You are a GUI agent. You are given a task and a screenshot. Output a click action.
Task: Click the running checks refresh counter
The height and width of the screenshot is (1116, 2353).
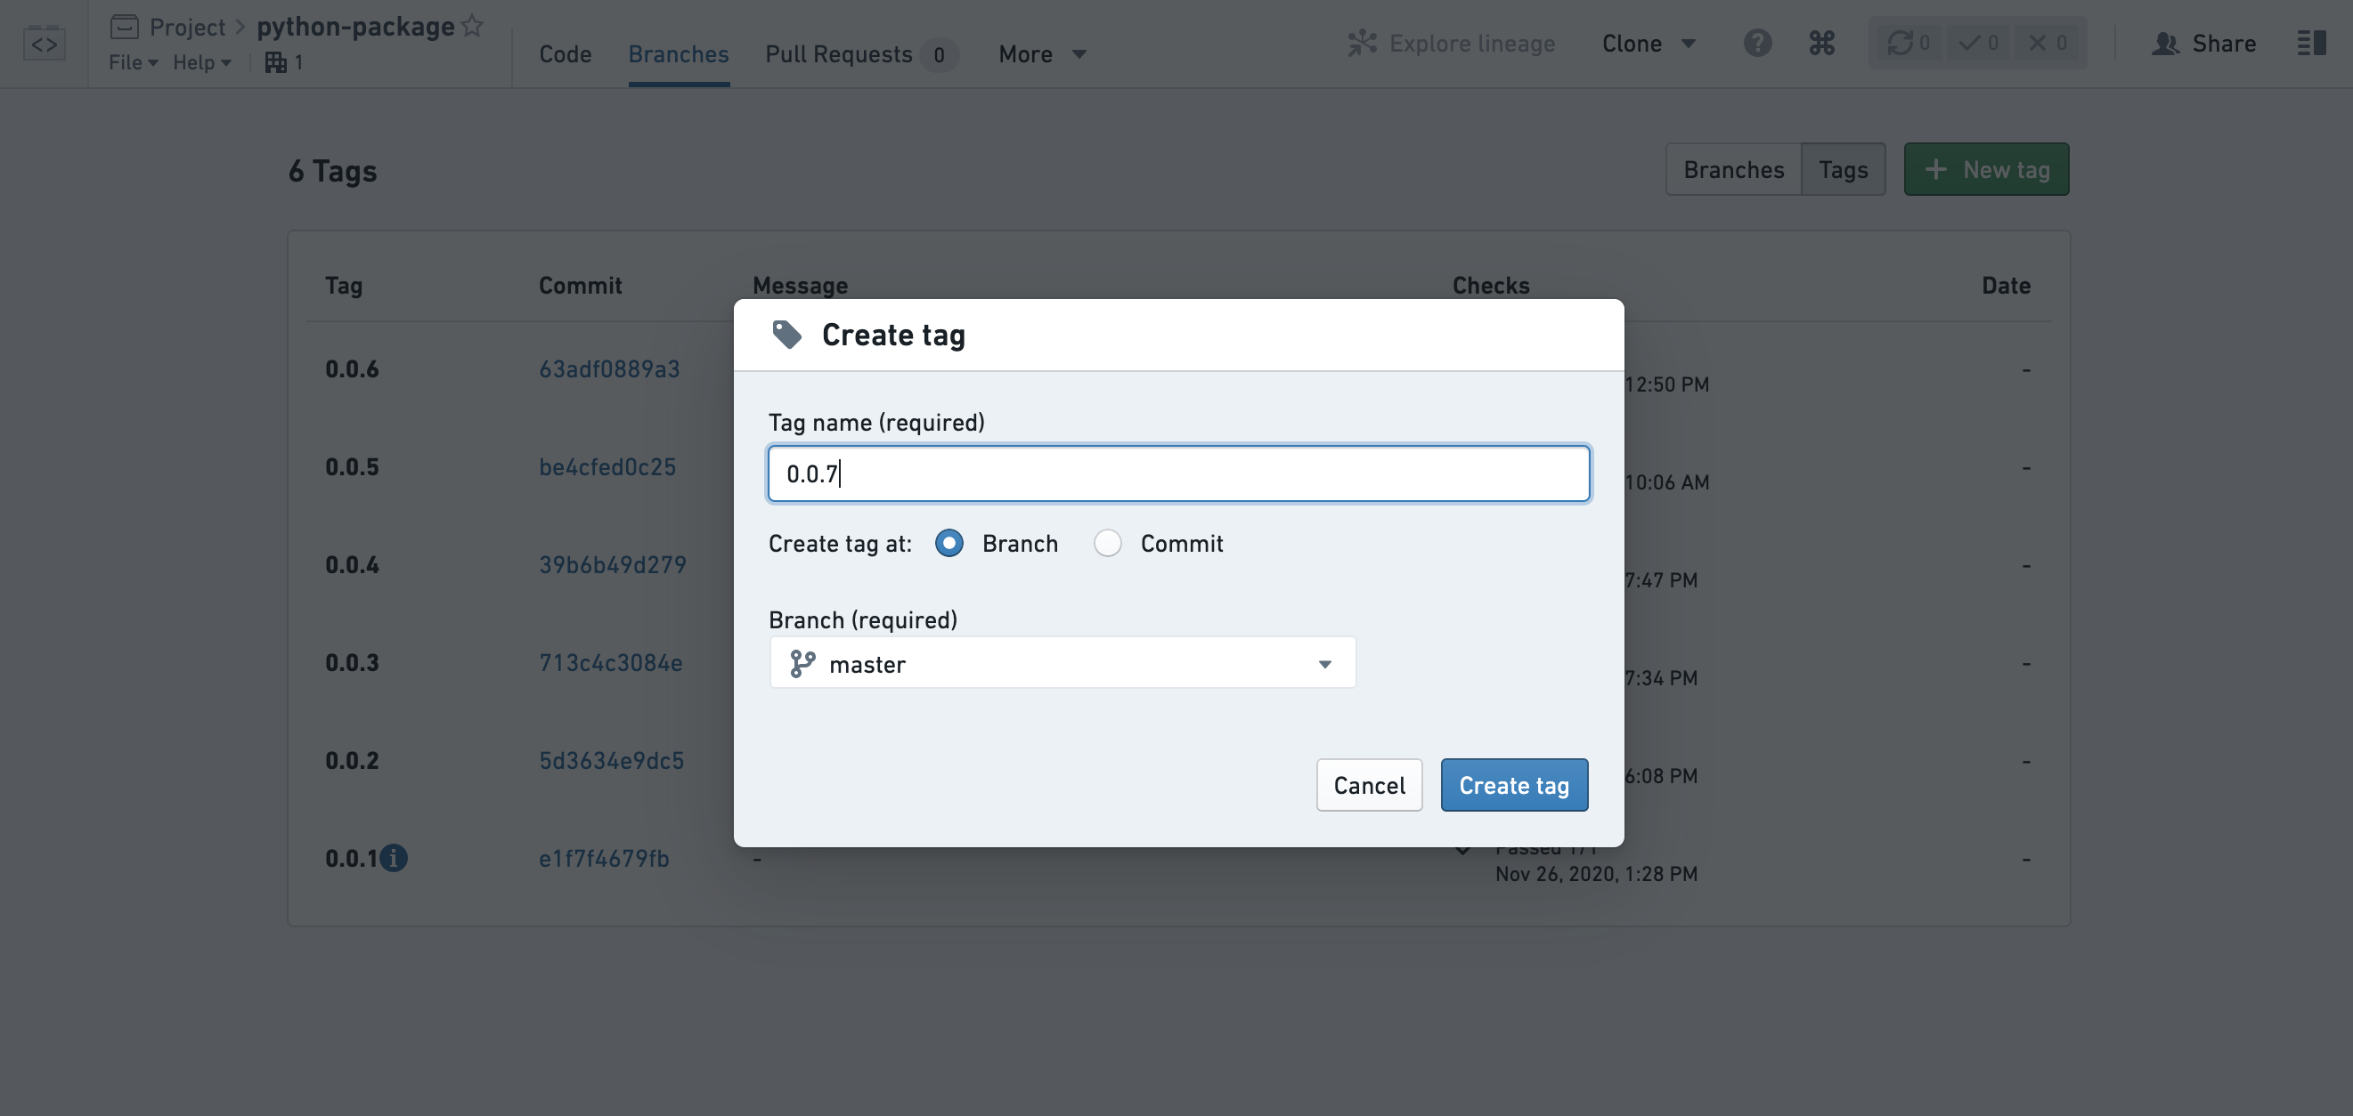point(1909,43)
